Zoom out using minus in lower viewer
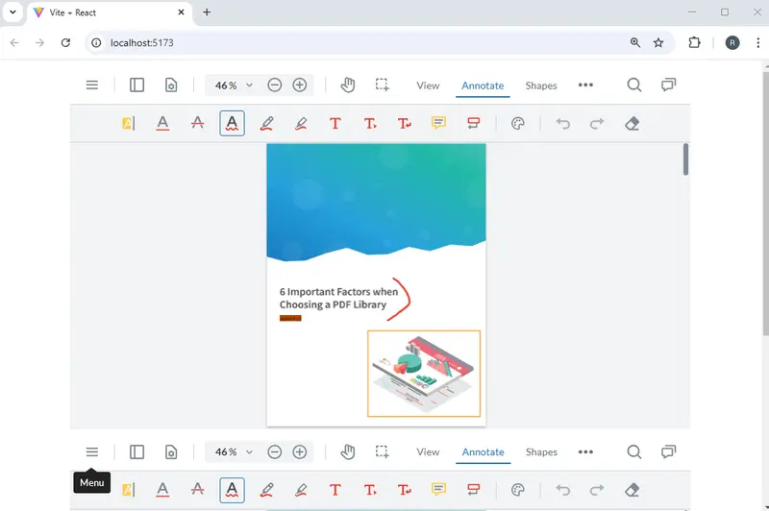Image resolution: width=769 pixels, height=511 pixels. [275, 451]
